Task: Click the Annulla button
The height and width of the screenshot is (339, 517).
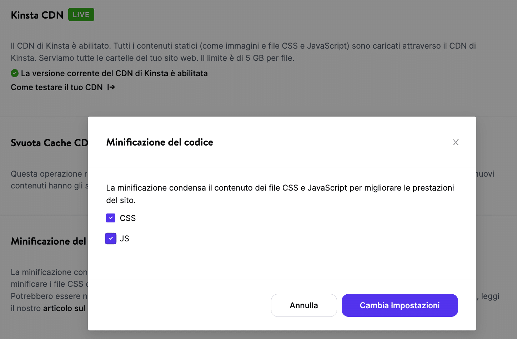Action: [x=304, y=305]
